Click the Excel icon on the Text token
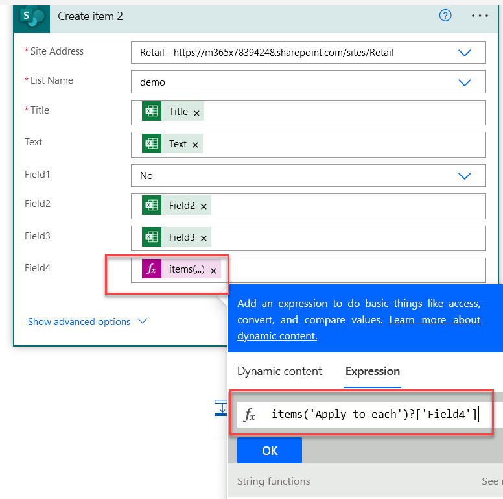The height and width of the screenshot is (499, 503). (x=152, y=143)
